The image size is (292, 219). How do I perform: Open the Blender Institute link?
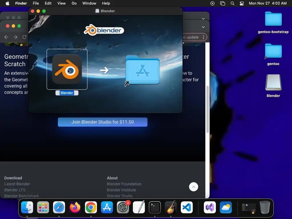click(121, 190)
